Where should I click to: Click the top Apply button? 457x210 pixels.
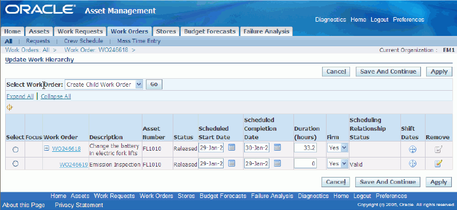pyautogui.click(x=439, y=71)
